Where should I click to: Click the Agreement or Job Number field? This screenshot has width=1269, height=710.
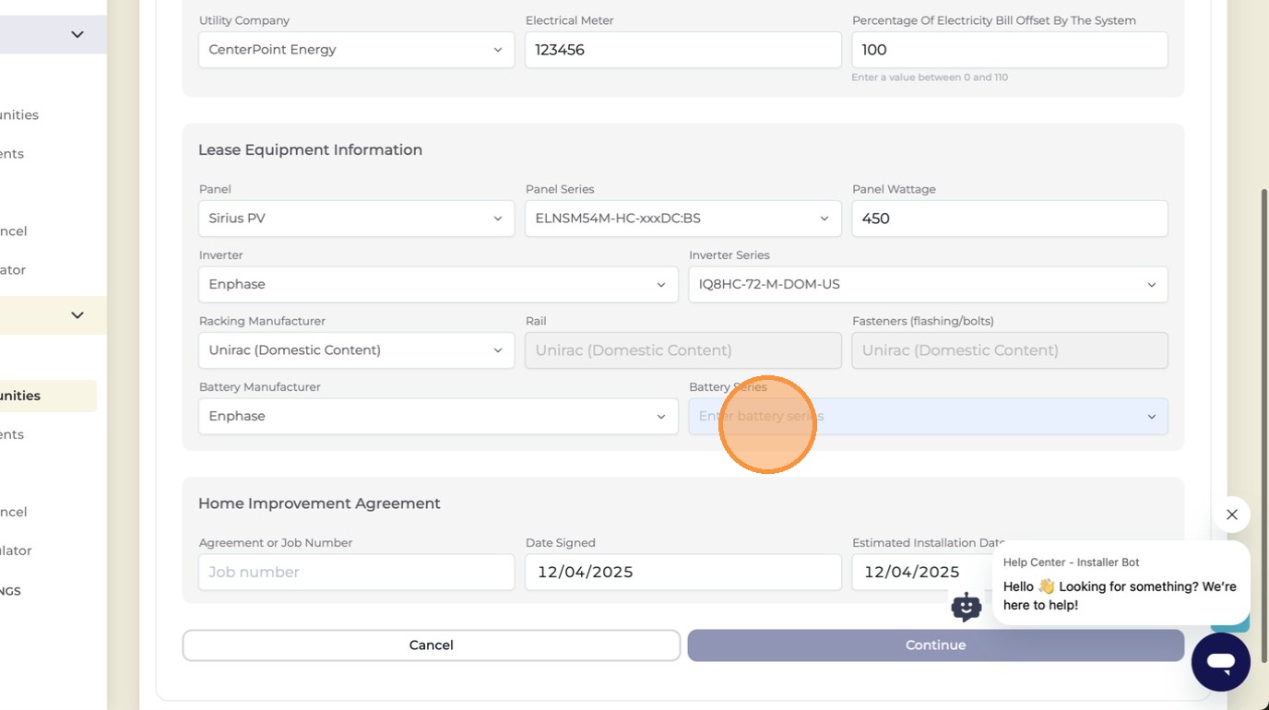click(x=356, y=572)
